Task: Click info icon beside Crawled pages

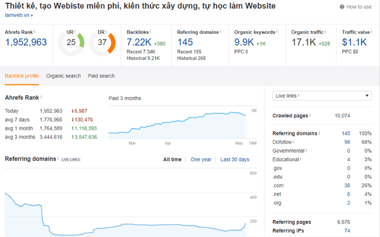Action: point(310,115)
